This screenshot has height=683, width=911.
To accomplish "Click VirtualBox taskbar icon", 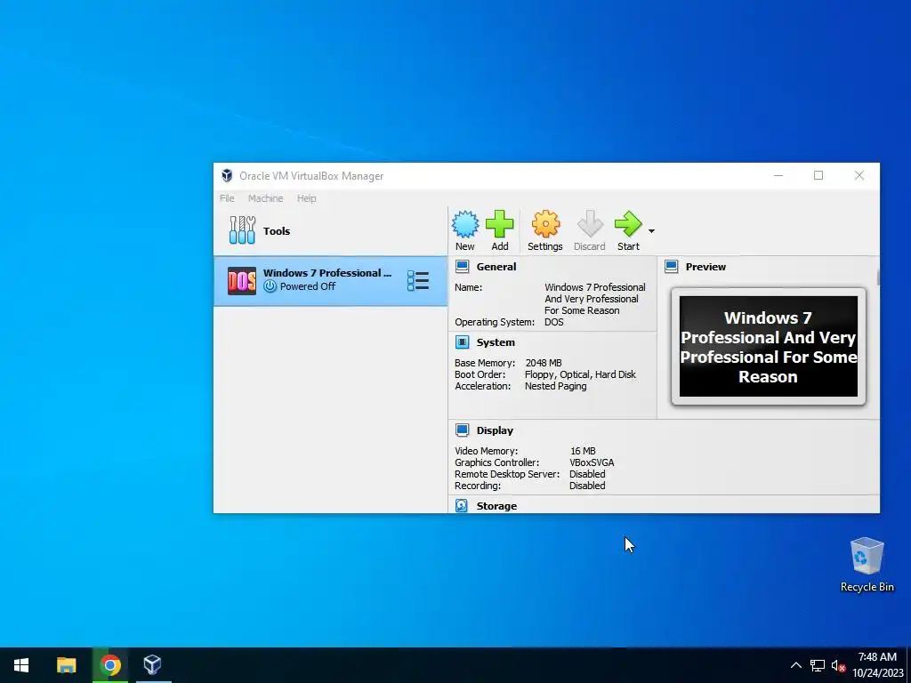I will 153,665.
